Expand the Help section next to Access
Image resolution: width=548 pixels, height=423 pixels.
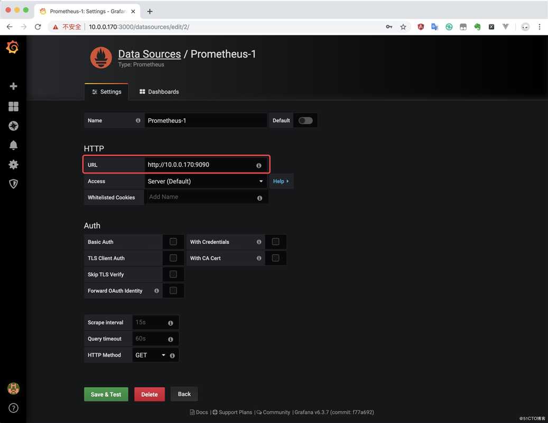(281, 181)
